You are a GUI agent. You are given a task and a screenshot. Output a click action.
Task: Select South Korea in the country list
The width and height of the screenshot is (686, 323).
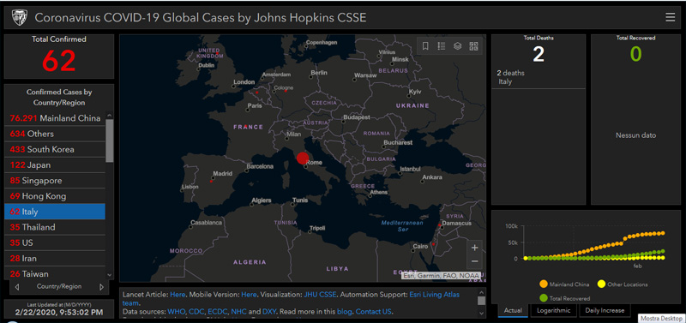(55, 149)
